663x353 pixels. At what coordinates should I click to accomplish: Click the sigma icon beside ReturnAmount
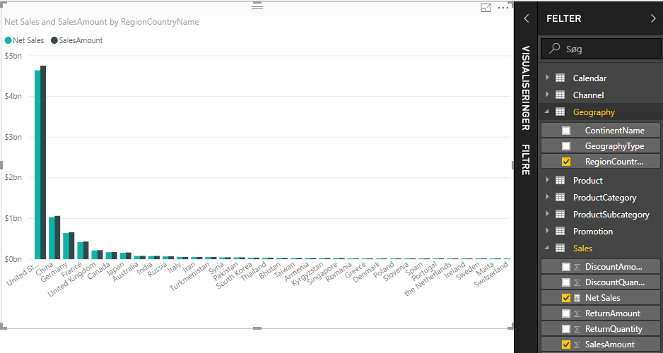click(x=577, y=313)
